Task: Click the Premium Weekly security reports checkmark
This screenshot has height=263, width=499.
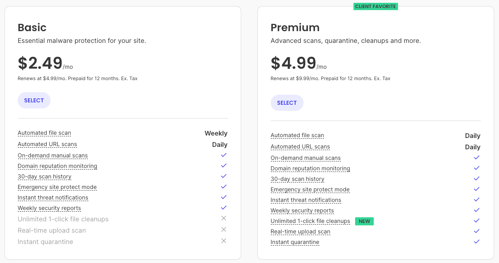Action: [x=477, y=210]
